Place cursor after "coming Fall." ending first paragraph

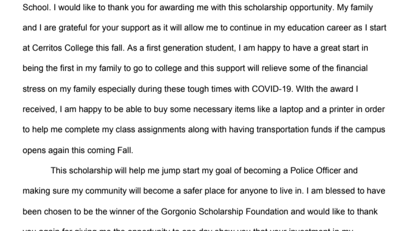pos(133,151)
